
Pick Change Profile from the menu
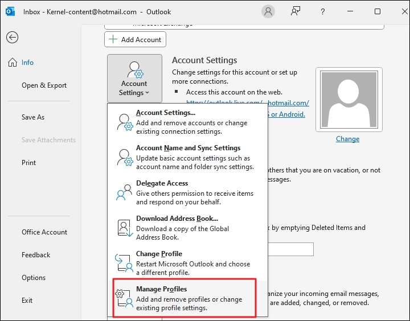click(x=187, y=263)
